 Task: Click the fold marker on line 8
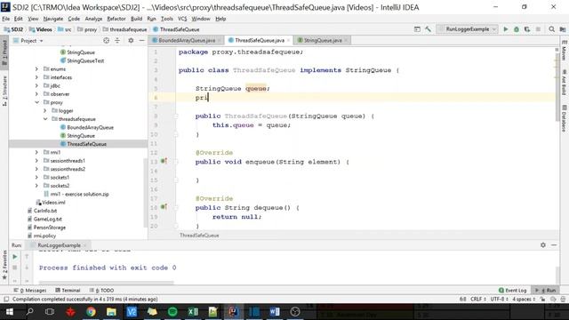(x=176, y=116)
